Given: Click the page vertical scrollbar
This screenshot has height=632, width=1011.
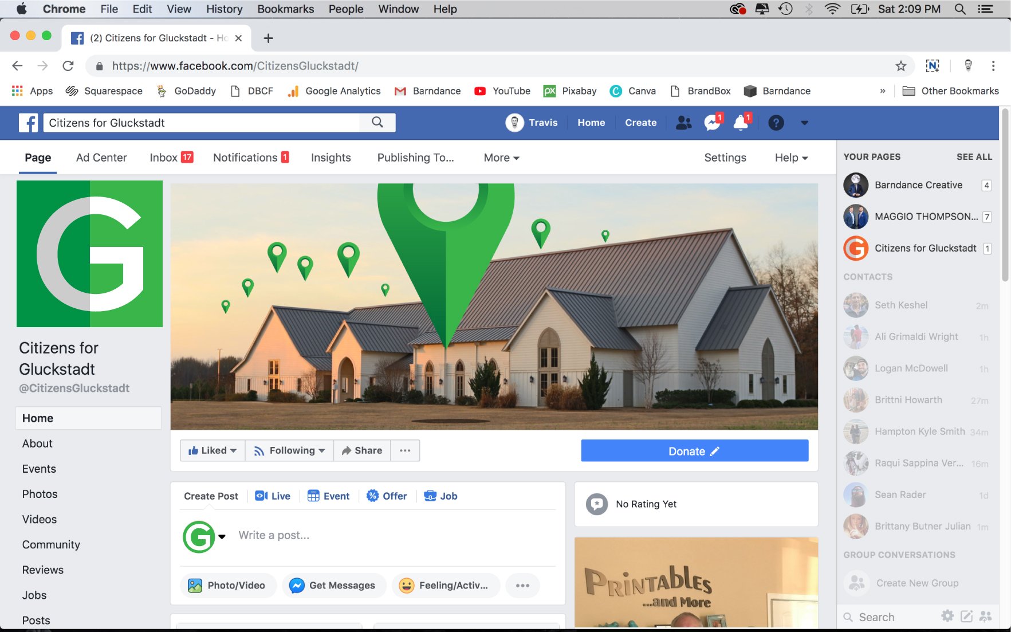Looking at the screenshot, I should (1005, 195).
